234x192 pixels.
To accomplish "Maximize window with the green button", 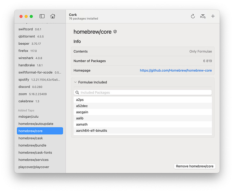I will pyautogui.click(x=31, y=16).
